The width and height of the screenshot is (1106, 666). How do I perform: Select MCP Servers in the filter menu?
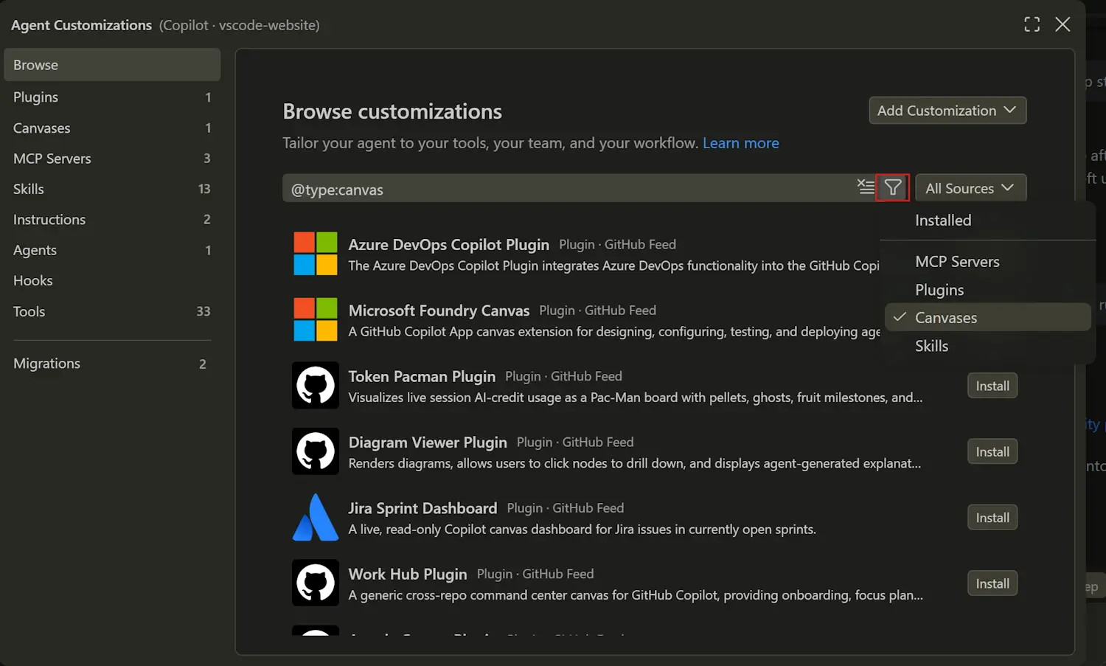pos(987,262)
